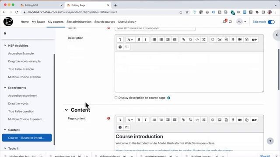Open Multiple Choice example
The height and width of the screenshot is (157, 280).
[x=24, y=77]
